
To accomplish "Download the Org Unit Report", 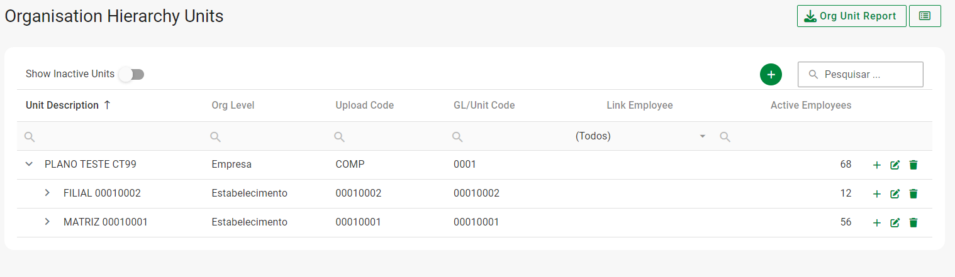I will pyautogui.click(x=851, y=16).
